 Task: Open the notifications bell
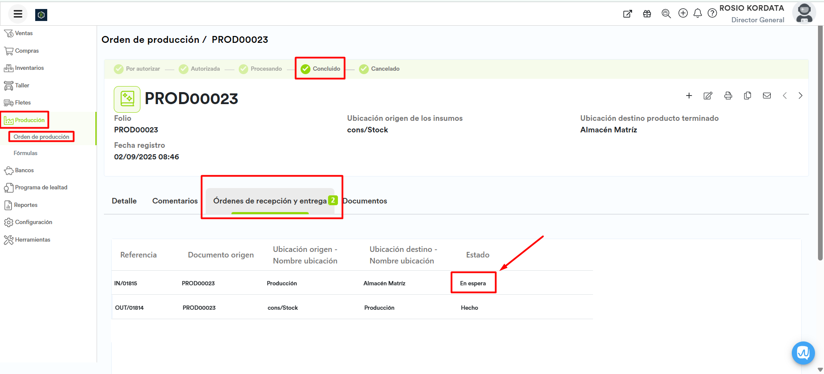(697, 13)
